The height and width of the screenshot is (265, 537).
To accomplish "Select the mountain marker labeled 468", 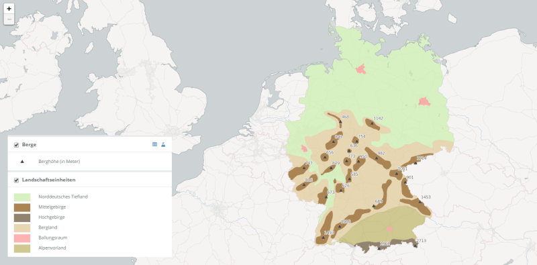I will click(340, 121).
